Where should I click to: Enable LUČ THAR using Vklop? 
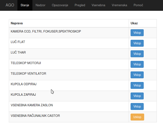(137, 54)
